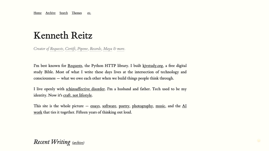Select Themes in the top navigation
Screen dimensions: 269x151
tap(77, 13)
